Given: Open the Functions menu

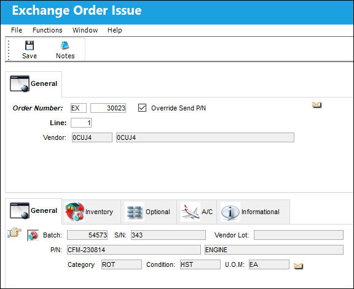Looking at the screenshot, I should tap(47, 30).
